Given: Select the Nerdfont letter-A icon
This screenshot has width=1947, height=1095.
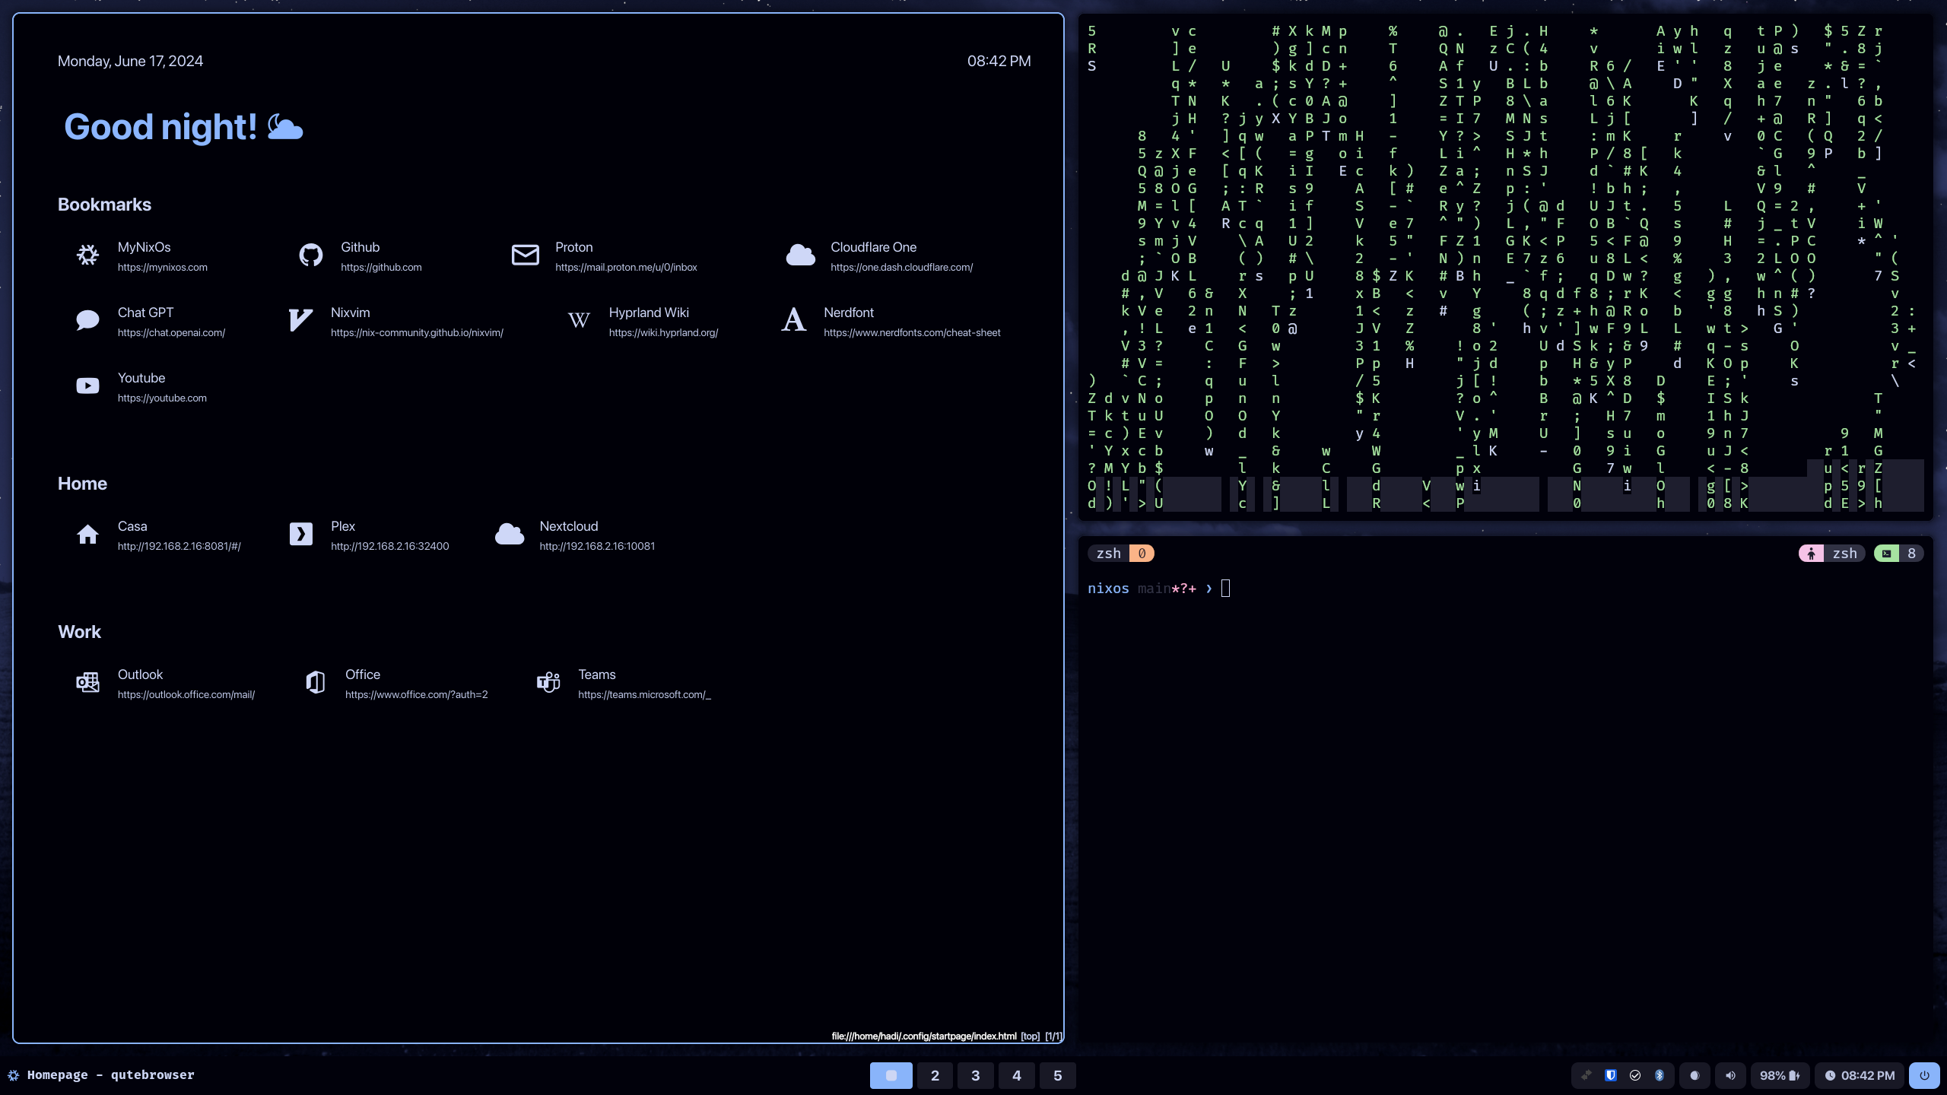Looking at the screenshot, I should pyautogui.click(x=793, y=320).
